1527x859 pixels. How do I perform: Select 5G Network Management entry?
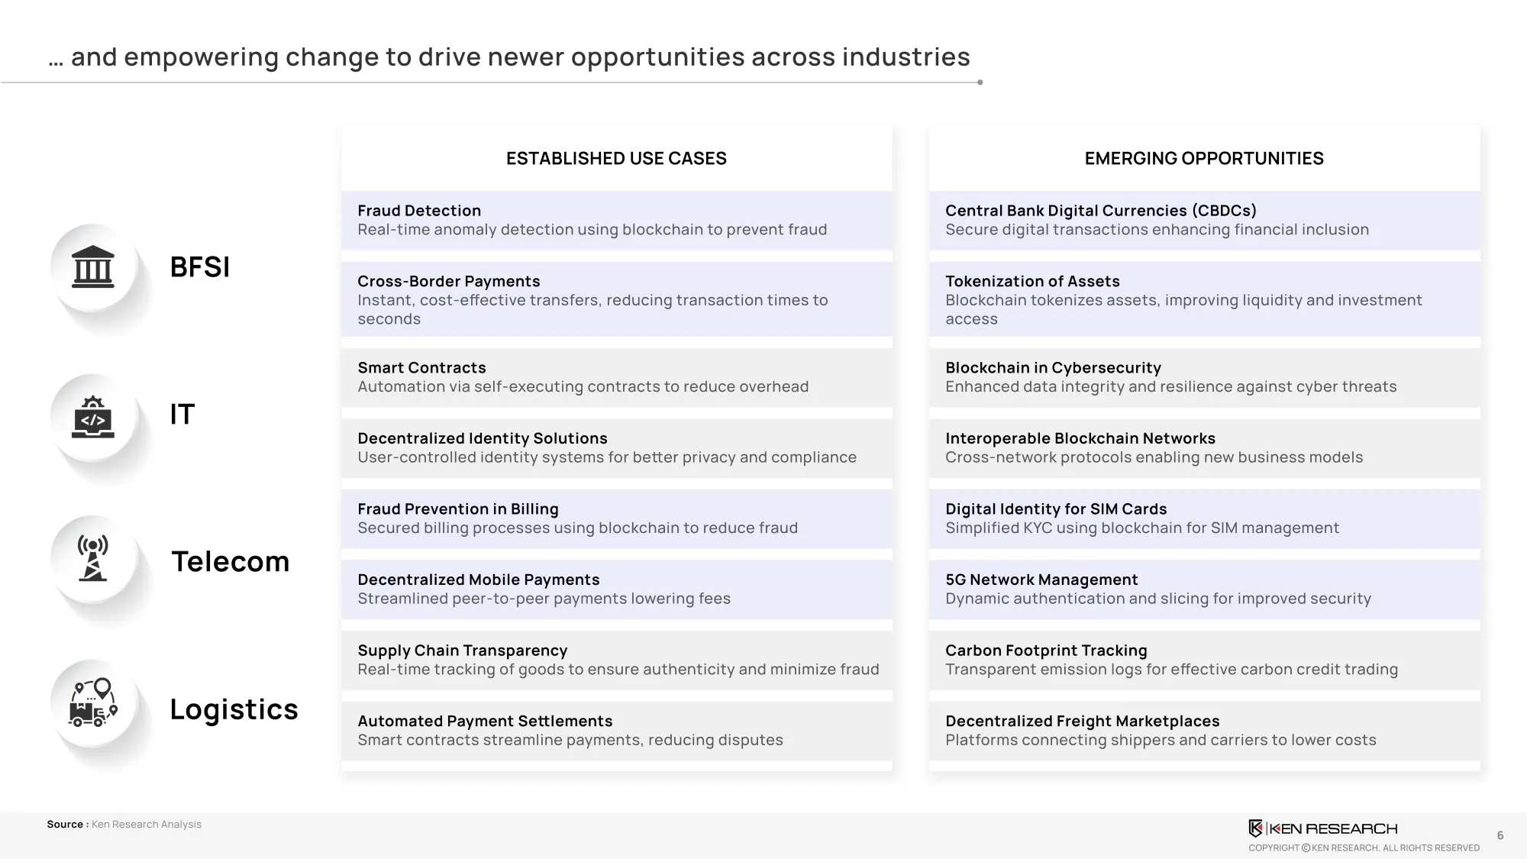pos(1205,589)
